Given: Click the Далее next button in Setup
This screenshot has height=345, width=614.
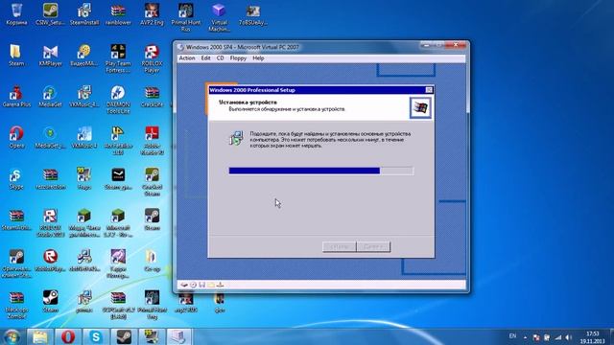Looking at the screenshot, I should [x=373, y=247].
